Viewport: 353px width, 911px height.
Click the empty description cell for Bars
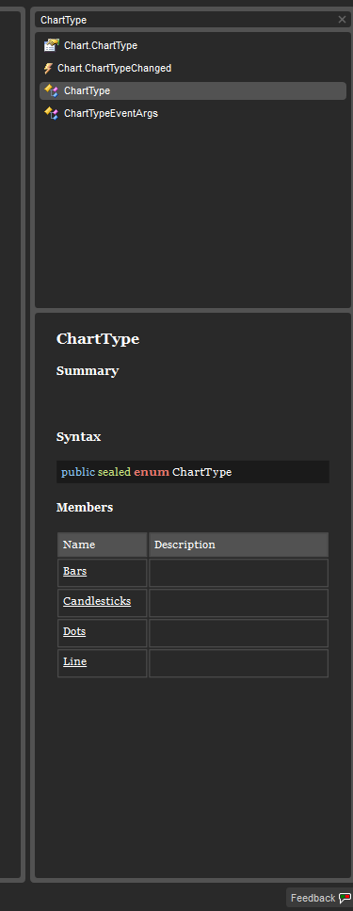[x=238, y=573]
